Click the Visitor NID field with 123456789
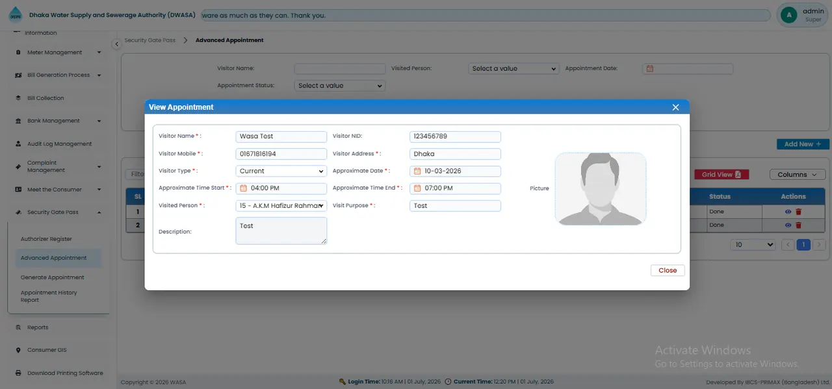 (456, 136)
